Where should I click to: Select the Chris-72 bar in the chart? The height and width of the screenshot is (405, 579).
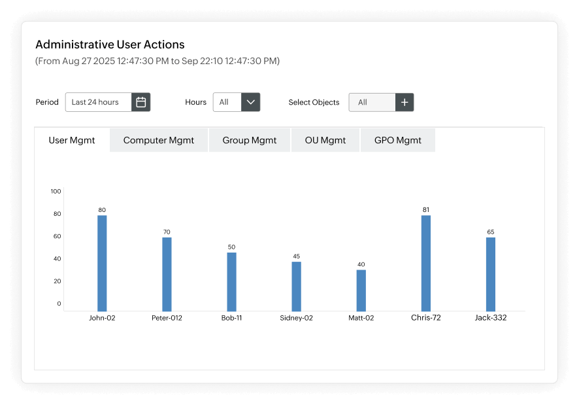425,260
